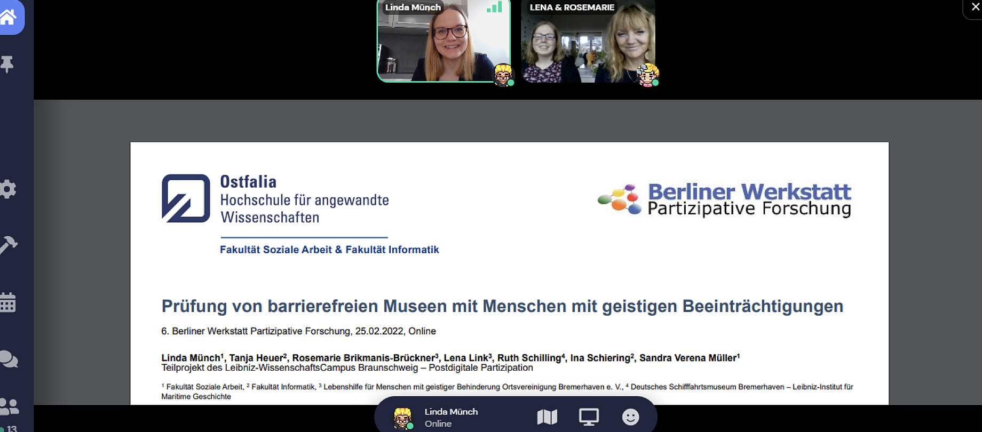Show the participants list icon
The height and width of the screenshot is (432, 982).
[x=9, y=407]
